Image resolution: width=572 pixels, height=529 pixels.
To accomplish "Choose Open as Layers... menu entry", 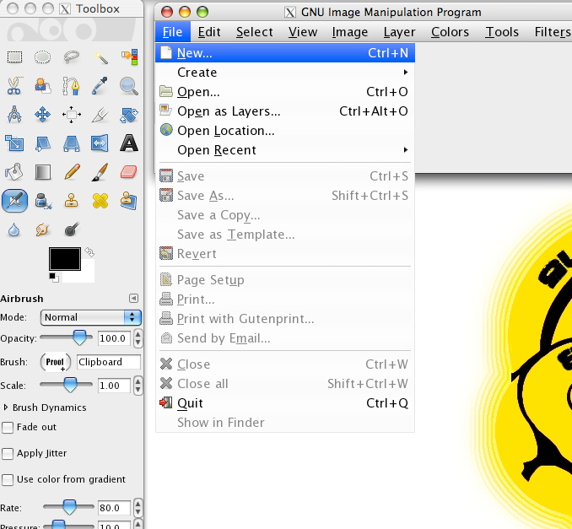I will pyautogui.click(x=285, y=111).
